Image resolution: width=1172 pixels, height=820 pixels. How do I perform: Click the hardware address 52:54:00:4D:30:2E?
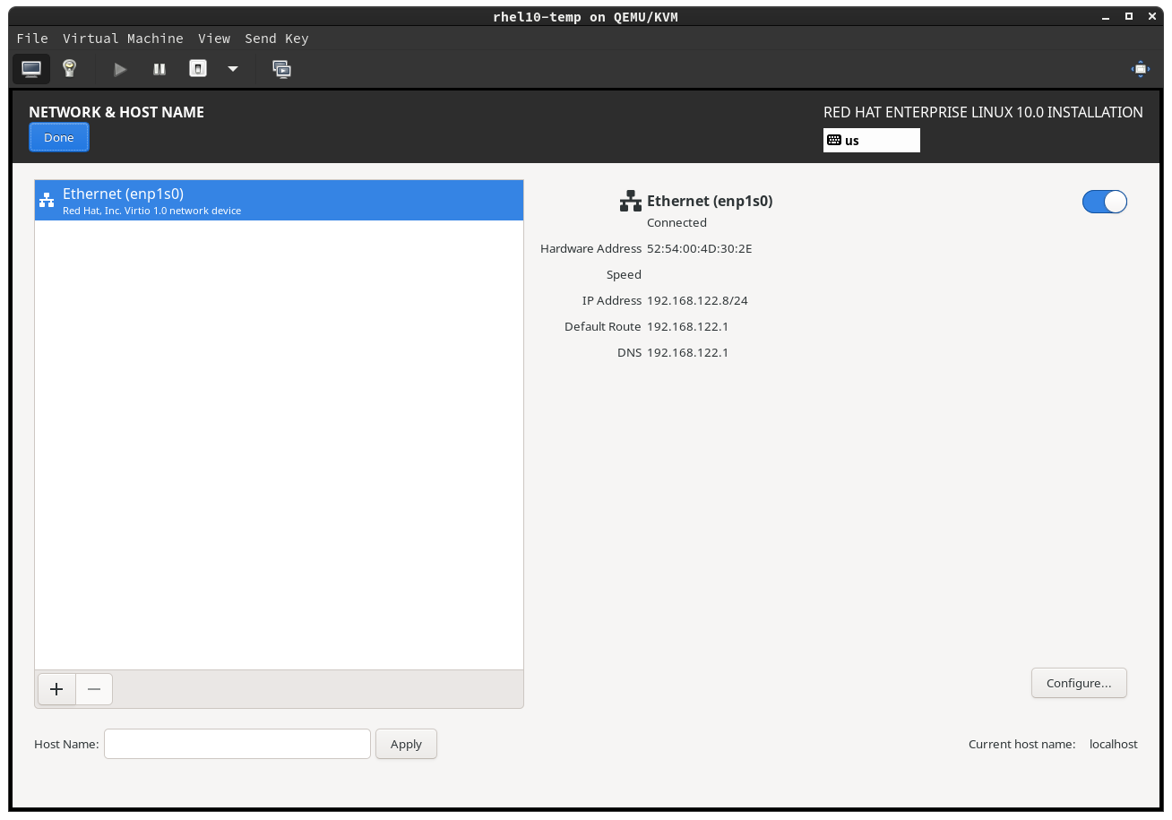pyautogui.click(x=700, y=248)
